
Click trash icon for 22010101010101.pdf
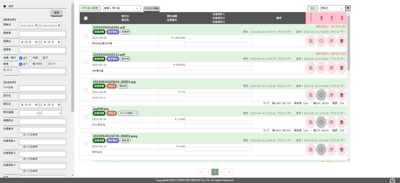pos(341,41)
